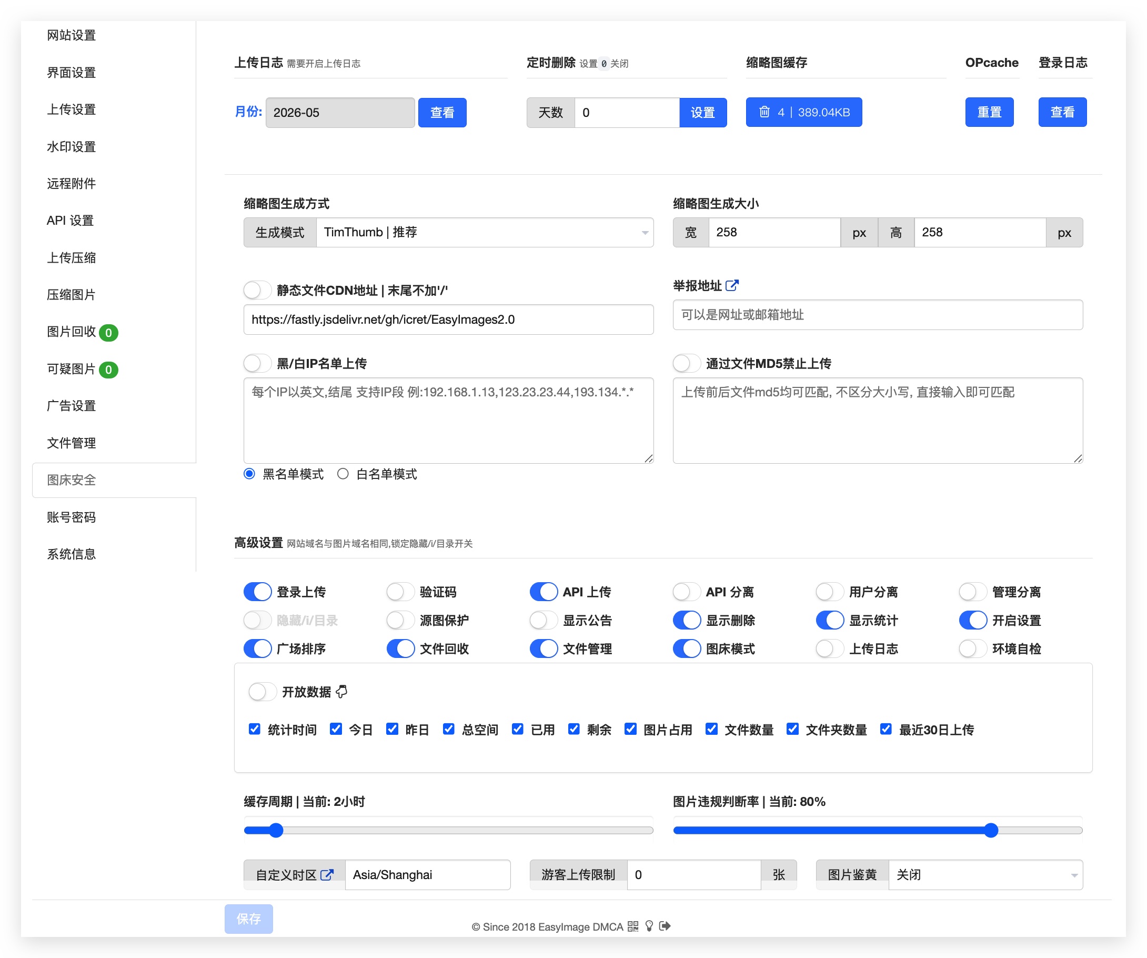Click the 查看 button for upload log
The height and width of the screenshot is (958, 1147).
tap(442, 113)
